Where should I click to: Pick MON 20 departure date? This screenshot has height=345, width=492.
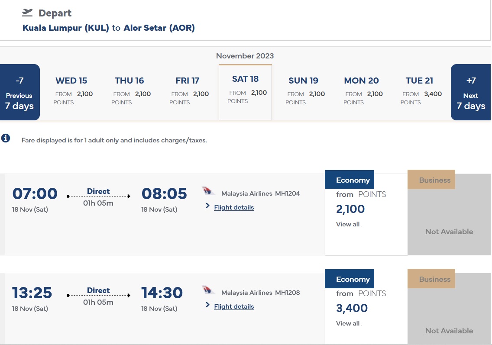361,91
